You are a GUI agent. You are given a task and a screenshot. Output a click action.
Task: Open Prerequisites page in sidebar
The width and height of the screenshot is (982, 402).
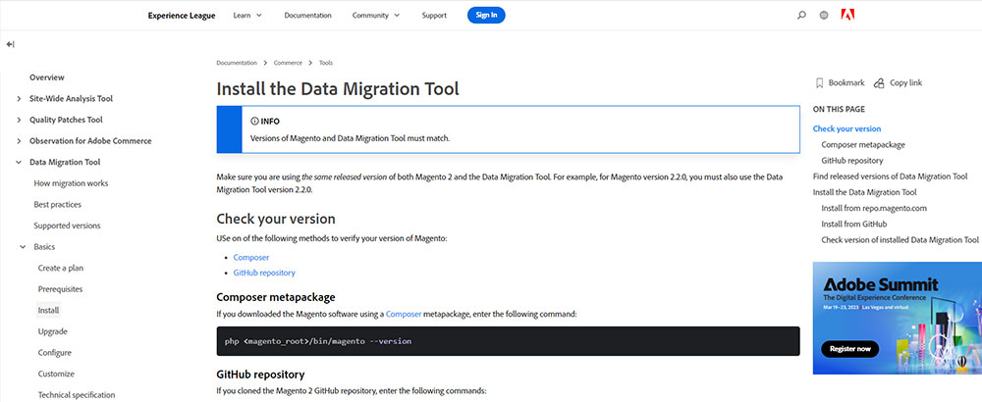tap(60, 289)
